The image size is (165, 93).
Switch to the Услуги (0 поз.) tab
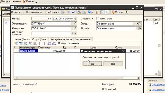pyautogui.click(x=40, y=39)
